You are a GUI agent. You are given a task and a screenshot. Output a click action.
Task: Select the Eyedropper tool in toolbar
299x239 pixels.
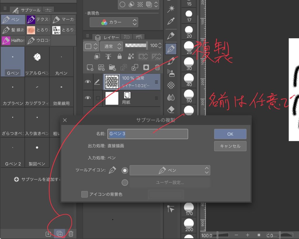(x=171, y=21)
